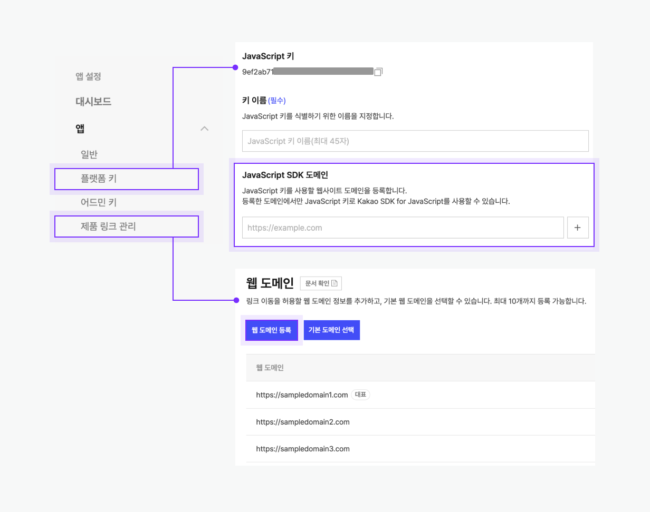650x512 pixels.
Task: Click the 대표 badge next to sampledomain1
Action: click(x=360, y=395)
